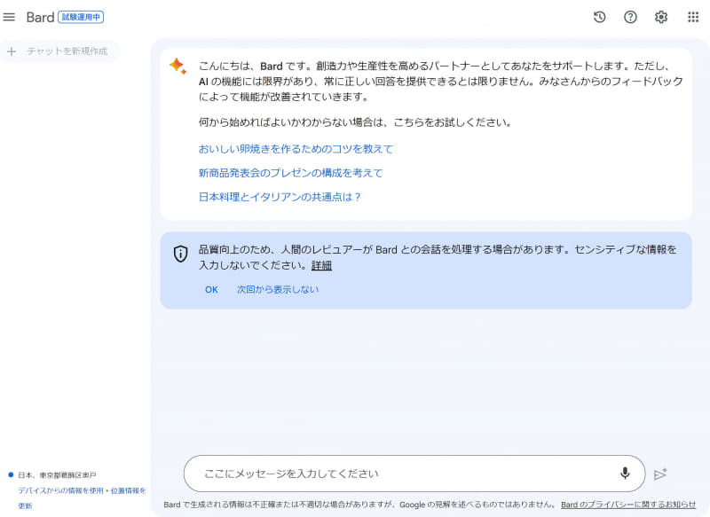Open Bard activity history icon

pyautogui.click(x=600, y=17)
